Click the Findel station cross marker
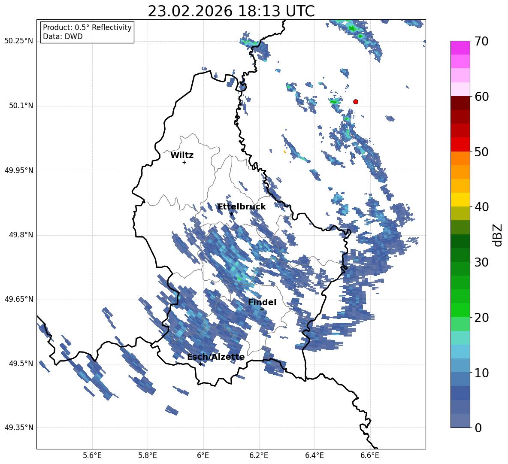The height and width of the screenshot is (464, 508). [x=262, y=310]
